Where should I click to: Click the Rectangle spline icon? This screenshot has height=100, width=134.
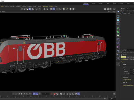[118, 17]
